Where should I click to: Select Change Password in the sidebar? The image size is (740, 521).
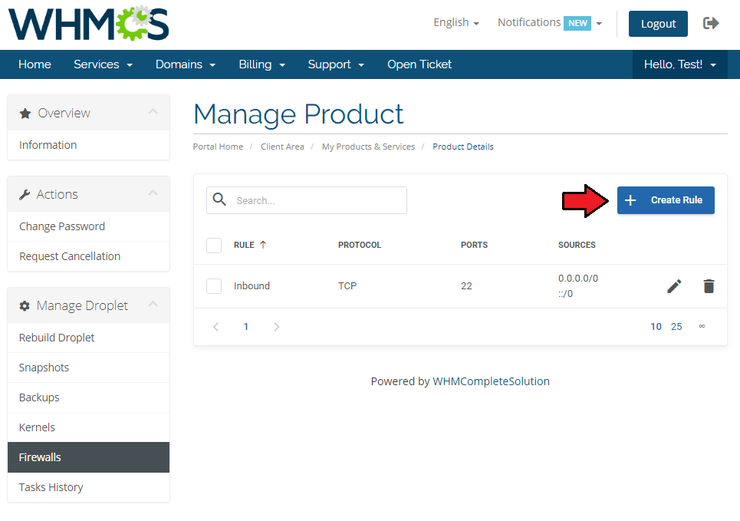point(89,226)
